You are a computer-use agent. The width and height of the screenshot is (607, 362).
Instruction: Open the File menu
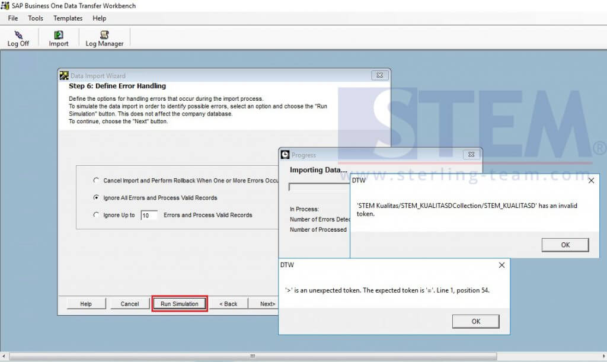coord(12,18)
